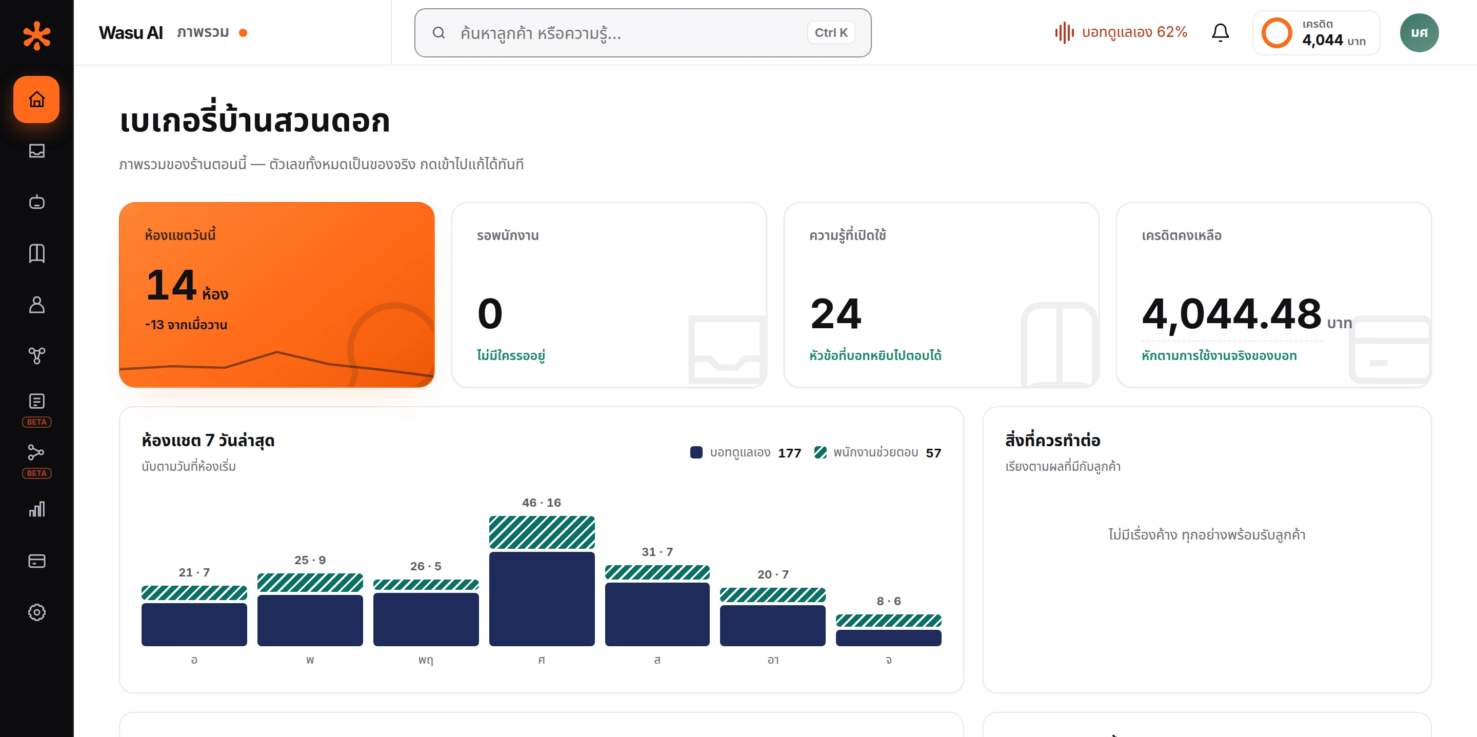Click the หักตามการใช้งานจริงของบอท text

[1219, 355]
